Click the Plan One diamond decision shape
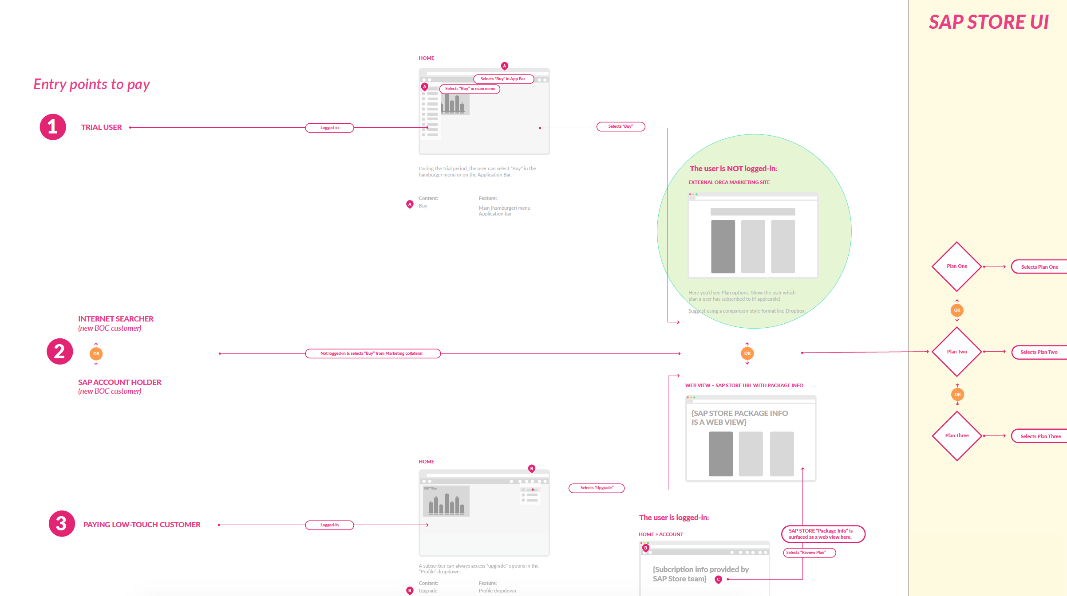The height and width of the screenshot is (596, 1067). pyautogui.click(x=956, y=267)
